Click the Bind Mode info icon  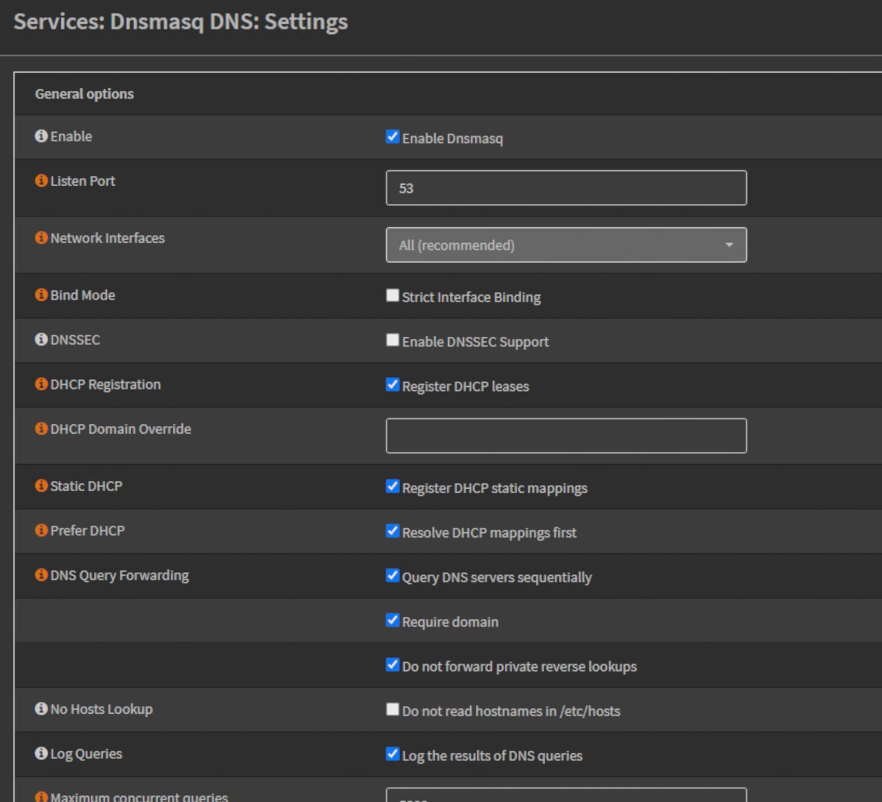pyautogui.click(x=41, y=295)
